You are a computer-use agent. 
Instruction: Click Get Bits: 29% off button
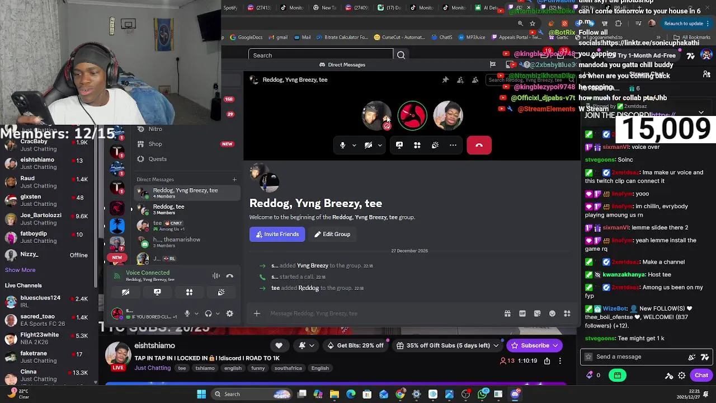click(355, 345)
